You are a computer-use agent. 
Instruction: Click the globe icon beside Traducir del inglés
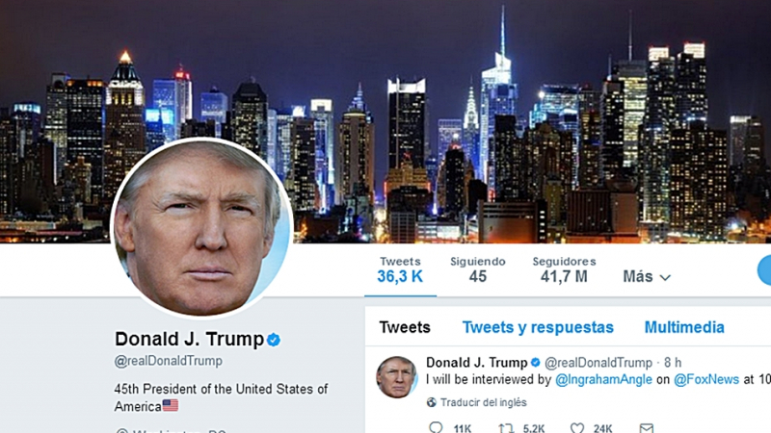tap(431, 402)
